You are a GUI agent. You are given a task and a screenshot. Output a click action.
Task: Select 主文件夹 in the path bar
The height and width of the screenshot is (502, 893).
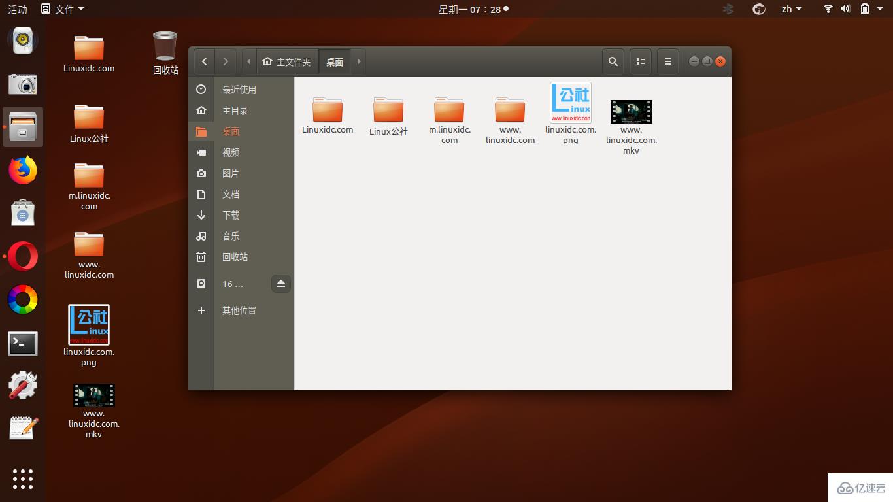(x=287, y=61)
